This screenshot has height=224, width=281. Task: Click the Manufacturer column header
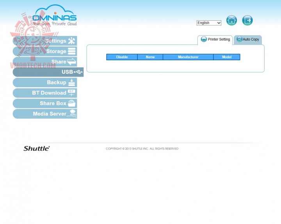click(188, 57)
